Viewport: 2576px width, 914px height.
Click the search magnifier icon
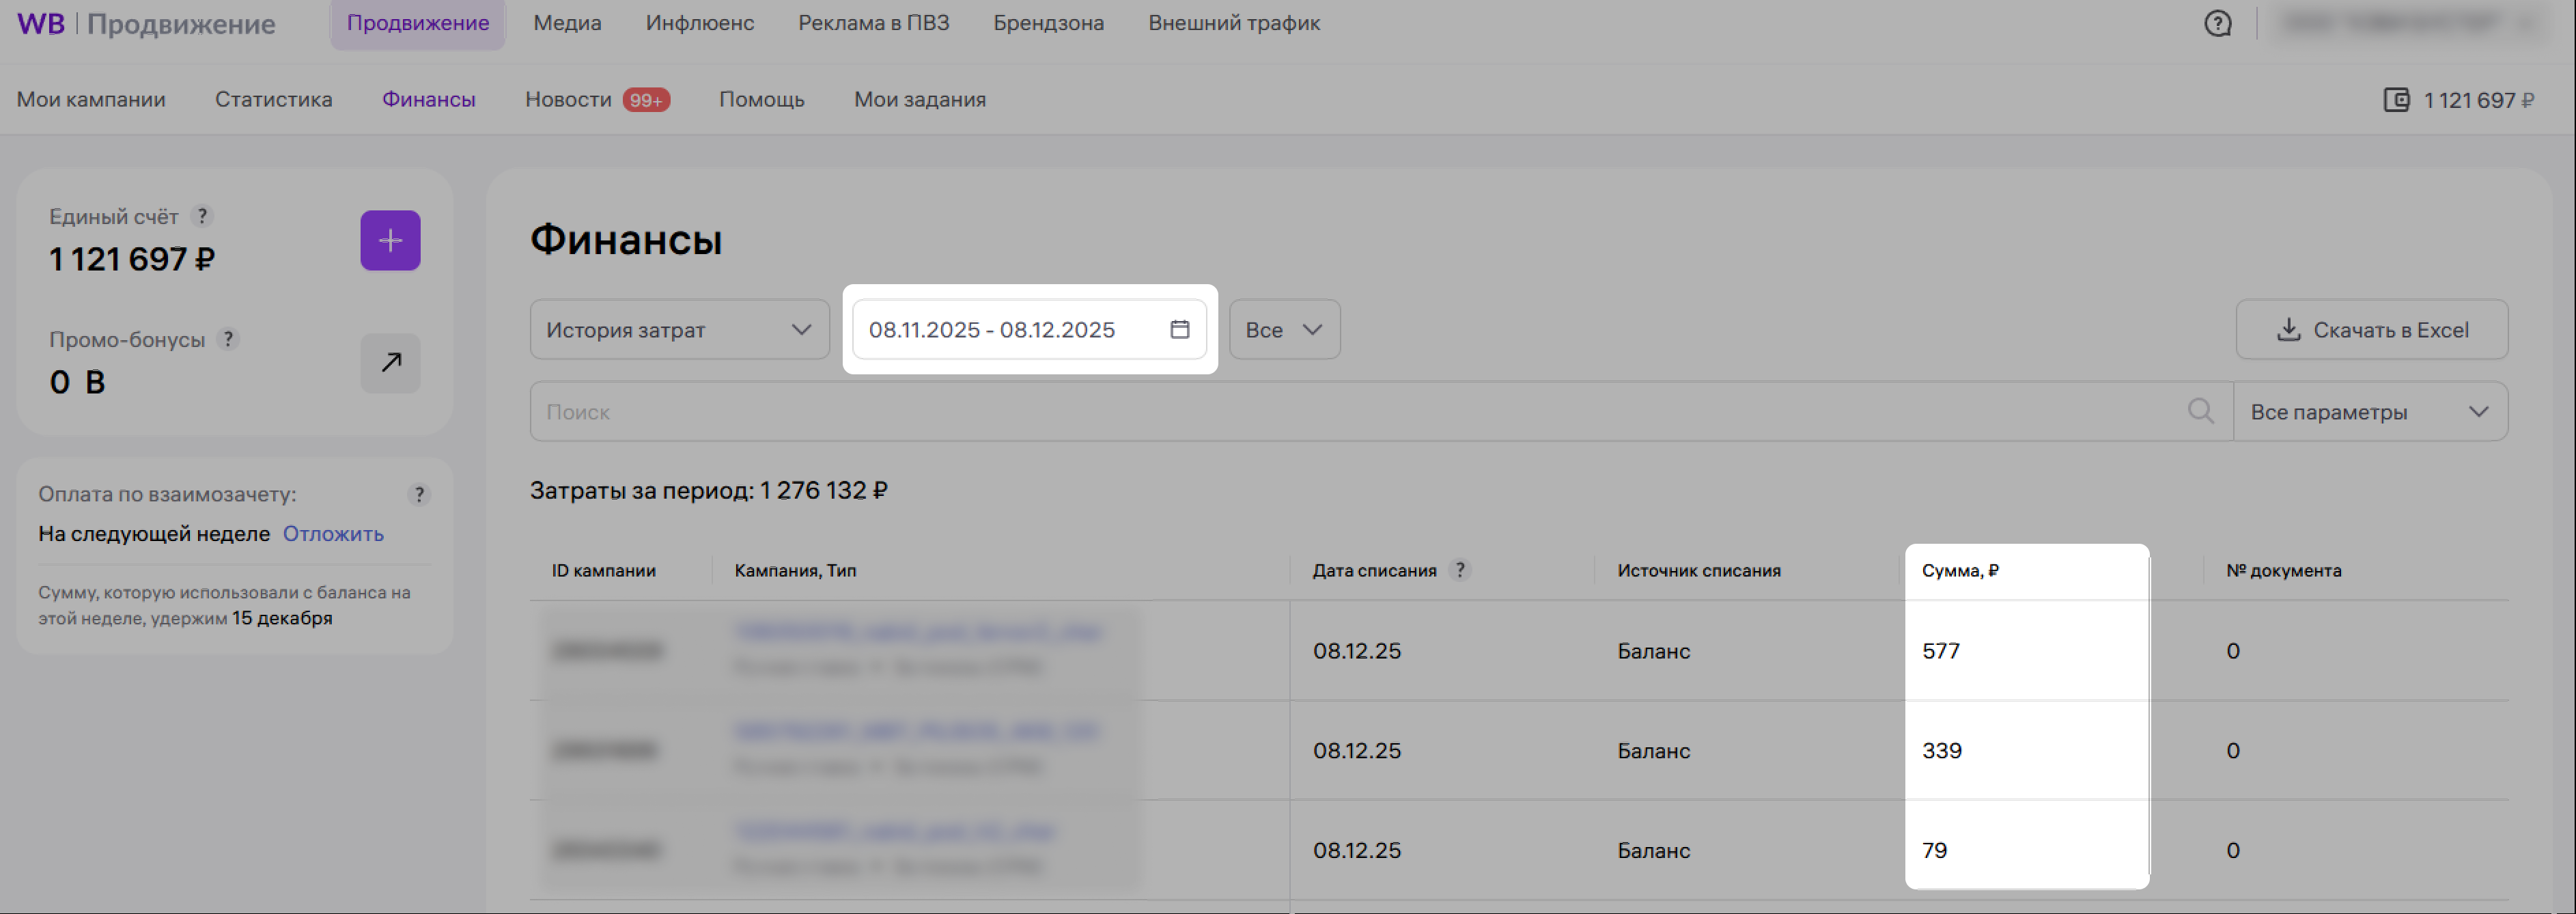point(2200,411)
